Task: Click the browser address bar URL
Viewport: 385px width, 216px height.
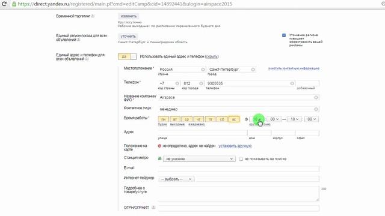Action: point(125,4)
